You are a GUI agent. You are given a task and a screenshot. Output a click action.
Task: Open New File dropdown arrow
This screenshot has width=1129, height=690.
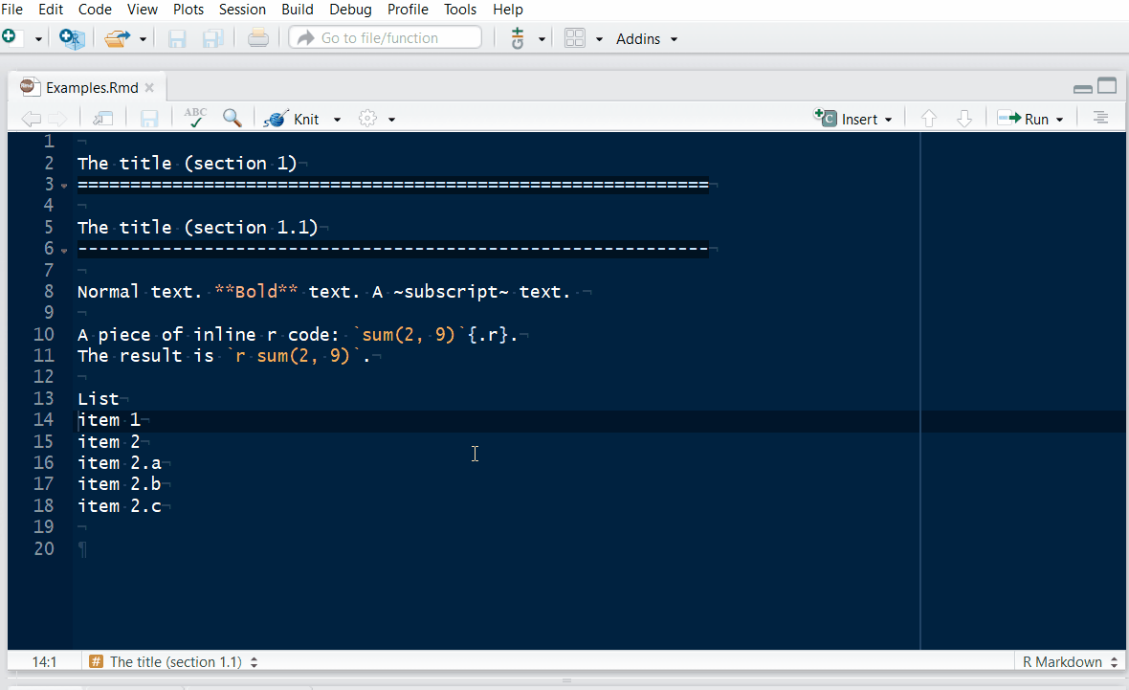38,39
